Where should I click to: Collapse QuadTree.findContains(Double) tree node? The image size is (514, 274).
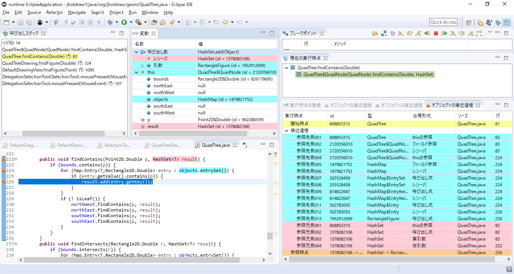click(x=287, y=68)
